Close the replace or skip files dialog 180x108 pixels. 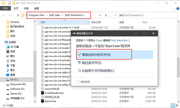click(153, 33)
